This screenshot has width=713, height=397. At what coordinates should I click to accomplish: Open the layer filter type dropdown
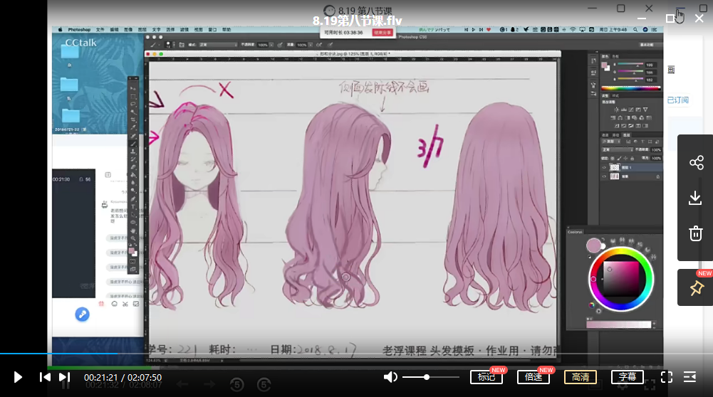click(x=611, y=142)
